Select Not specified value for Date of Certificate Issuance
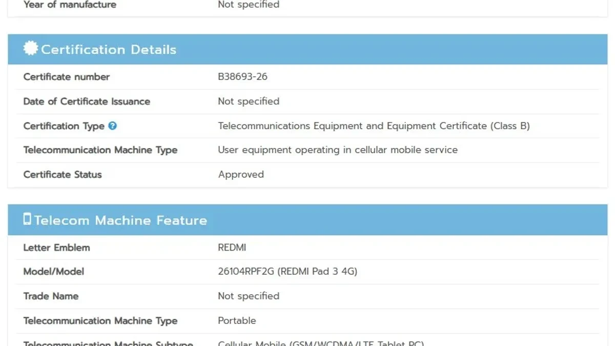615x346 pixels. coord(249,101)
